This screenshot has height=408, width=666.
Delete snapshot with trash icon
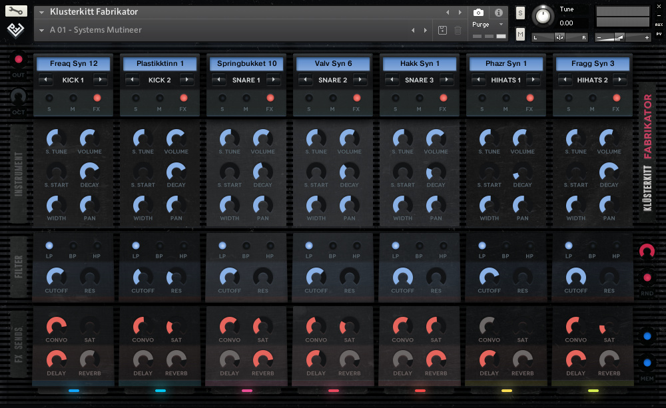[458, 30]
